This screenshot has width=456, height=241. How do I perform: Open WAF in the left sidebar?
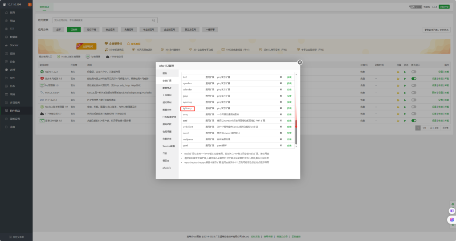(x=16, y=70)
